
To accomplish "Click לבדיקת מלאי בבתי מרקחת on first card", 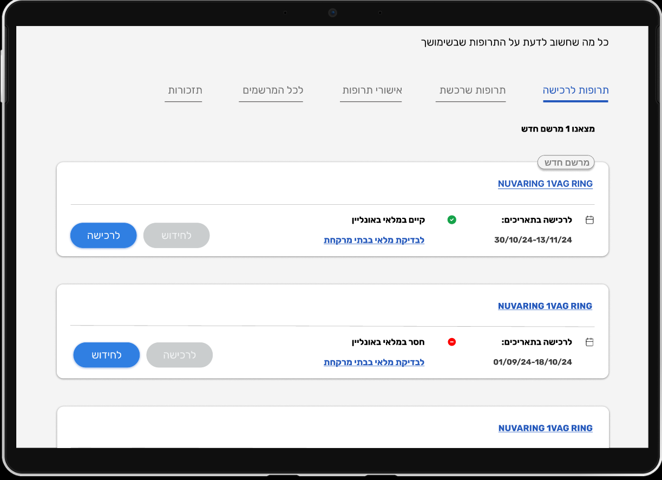I will [373, 240].
